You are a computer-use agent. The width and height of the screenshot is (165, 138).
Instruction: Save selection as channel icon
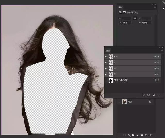[149, 95]
